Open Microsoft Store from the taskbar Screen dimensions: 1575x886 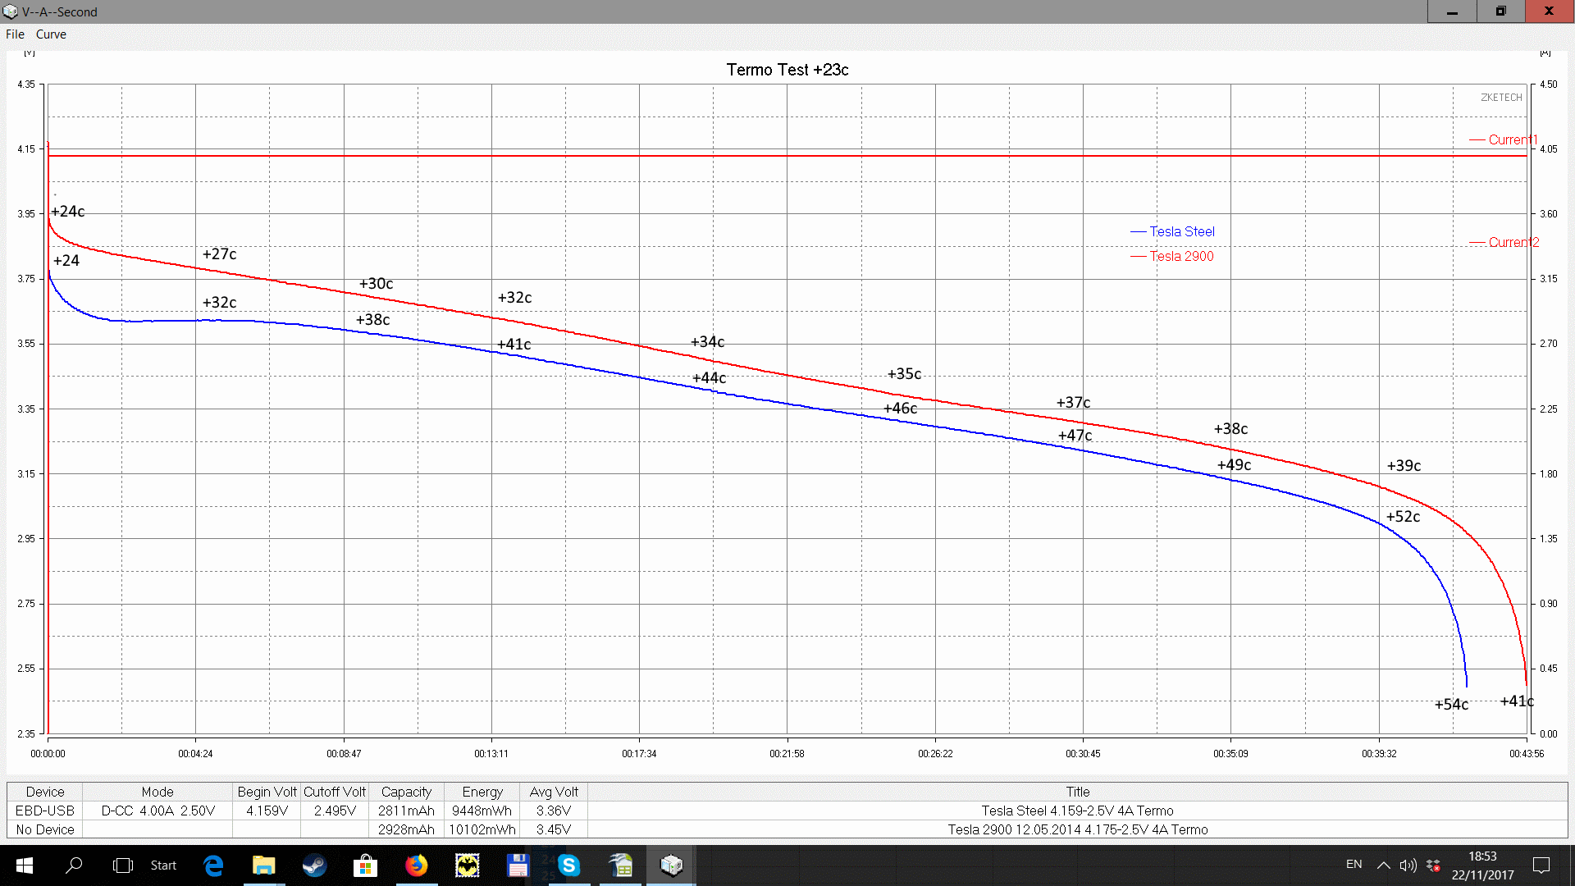coord(365,865)
